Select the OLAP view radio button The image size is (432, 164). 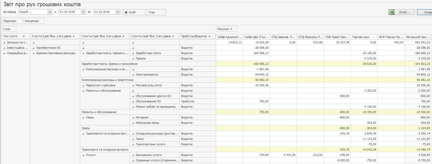click(126, 12)
